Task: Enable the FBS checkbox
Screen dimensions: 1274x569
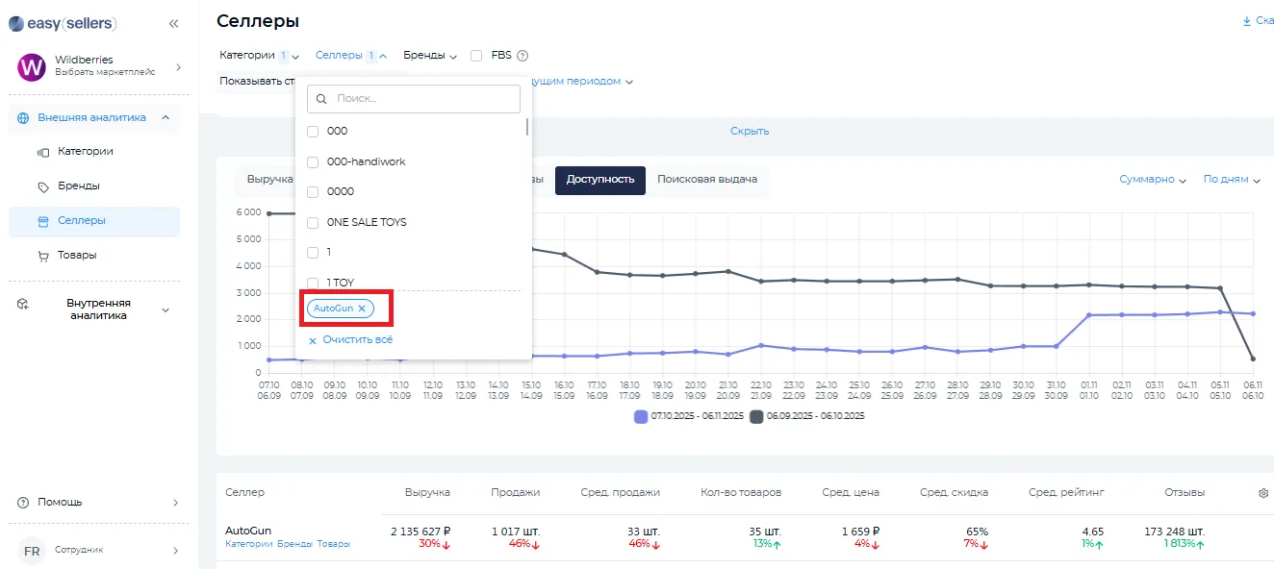Action: tap(476, 56)
